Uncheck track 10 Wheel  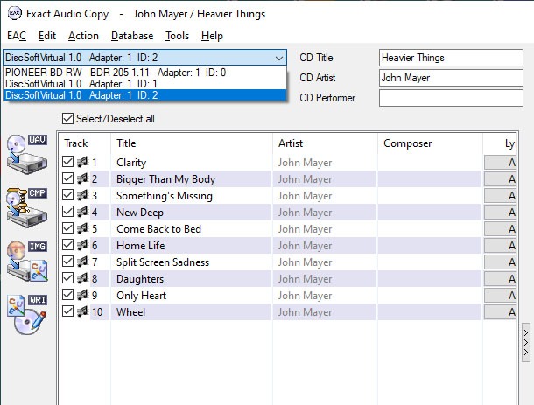(67, 311)
